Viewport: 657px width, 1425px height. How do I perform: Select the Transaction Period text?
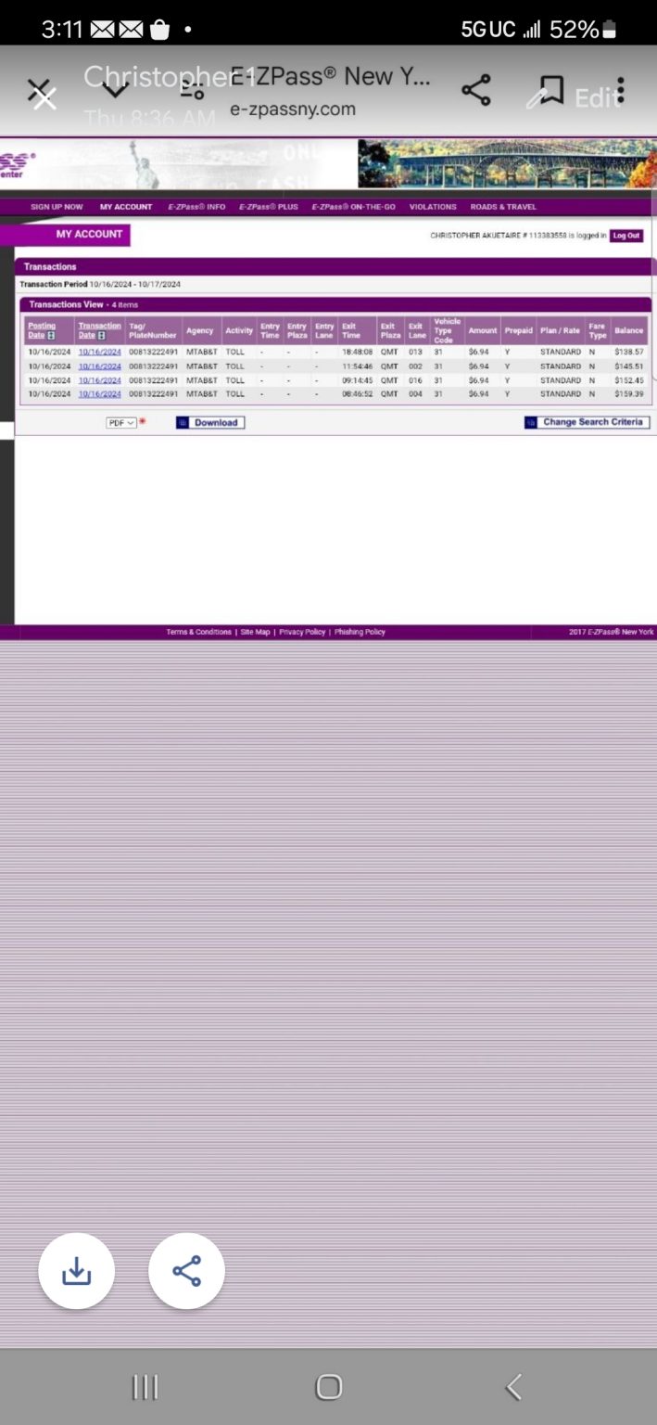[x=100, y=284]
